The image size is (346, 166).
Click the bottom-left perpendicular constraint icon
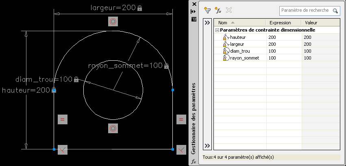pos(62,149)
